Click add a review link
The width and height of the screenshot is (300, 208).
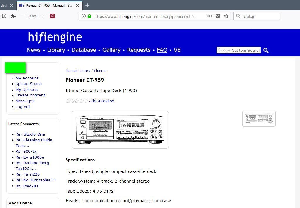(x=101, y=101)
